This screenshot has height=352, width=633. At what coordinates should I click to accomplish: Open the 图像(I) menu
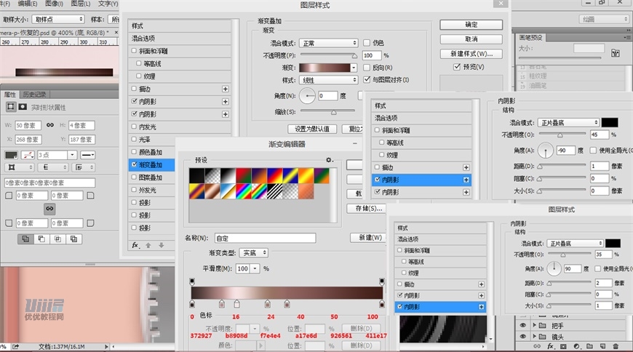tap(54, 4)
